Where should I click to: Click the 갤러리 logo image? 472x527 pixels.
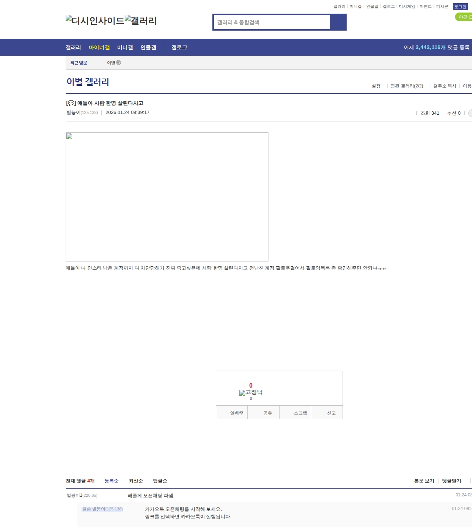coord(141,20)
